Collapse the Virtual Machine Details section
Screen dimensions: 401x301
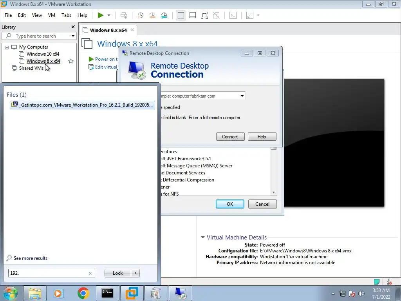(203, 237)
